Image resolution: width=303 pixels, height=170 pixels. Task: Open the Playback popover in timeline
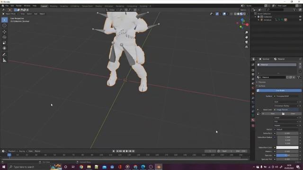(x=13, y=151)
